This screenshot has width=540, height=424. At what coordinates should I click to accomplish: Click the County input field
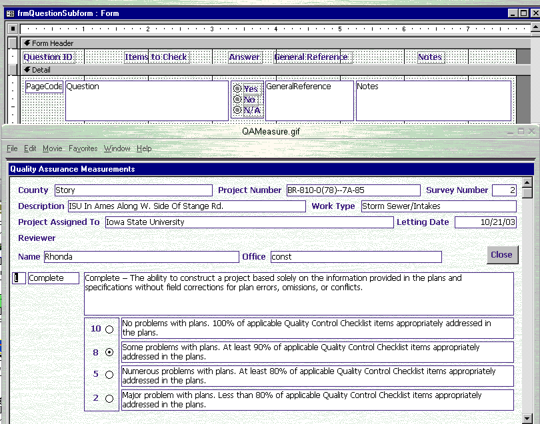point(133,190)
